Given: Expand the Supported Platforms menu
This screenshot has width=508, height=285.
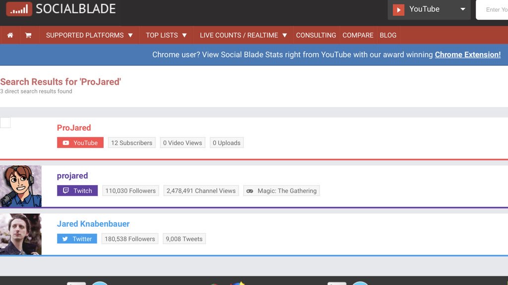Looking at the screenshot, I should (x=89, y=35).
